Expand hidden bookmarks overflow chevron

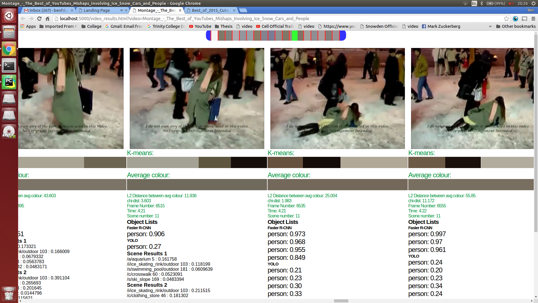490,26
